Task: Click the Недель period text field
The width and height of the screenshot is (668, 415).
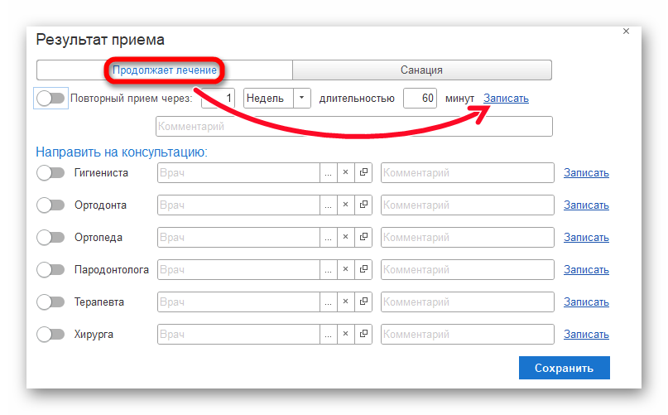Action: (x=268, y=98)
